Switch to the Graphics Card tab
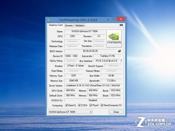The width and height of the screenshot is (175, 131). click(x=56, y=25)
